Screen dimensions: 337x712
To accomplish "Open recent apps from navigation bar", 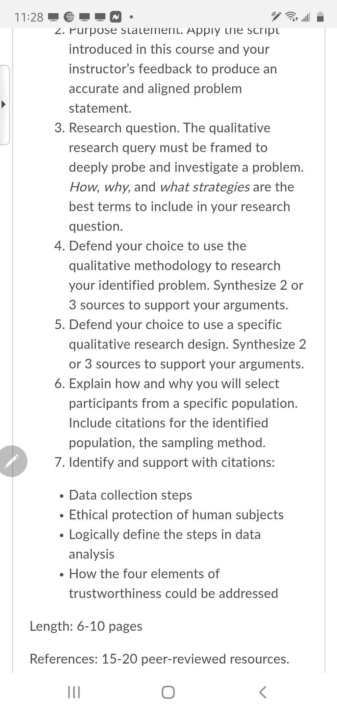I will 74,692.
